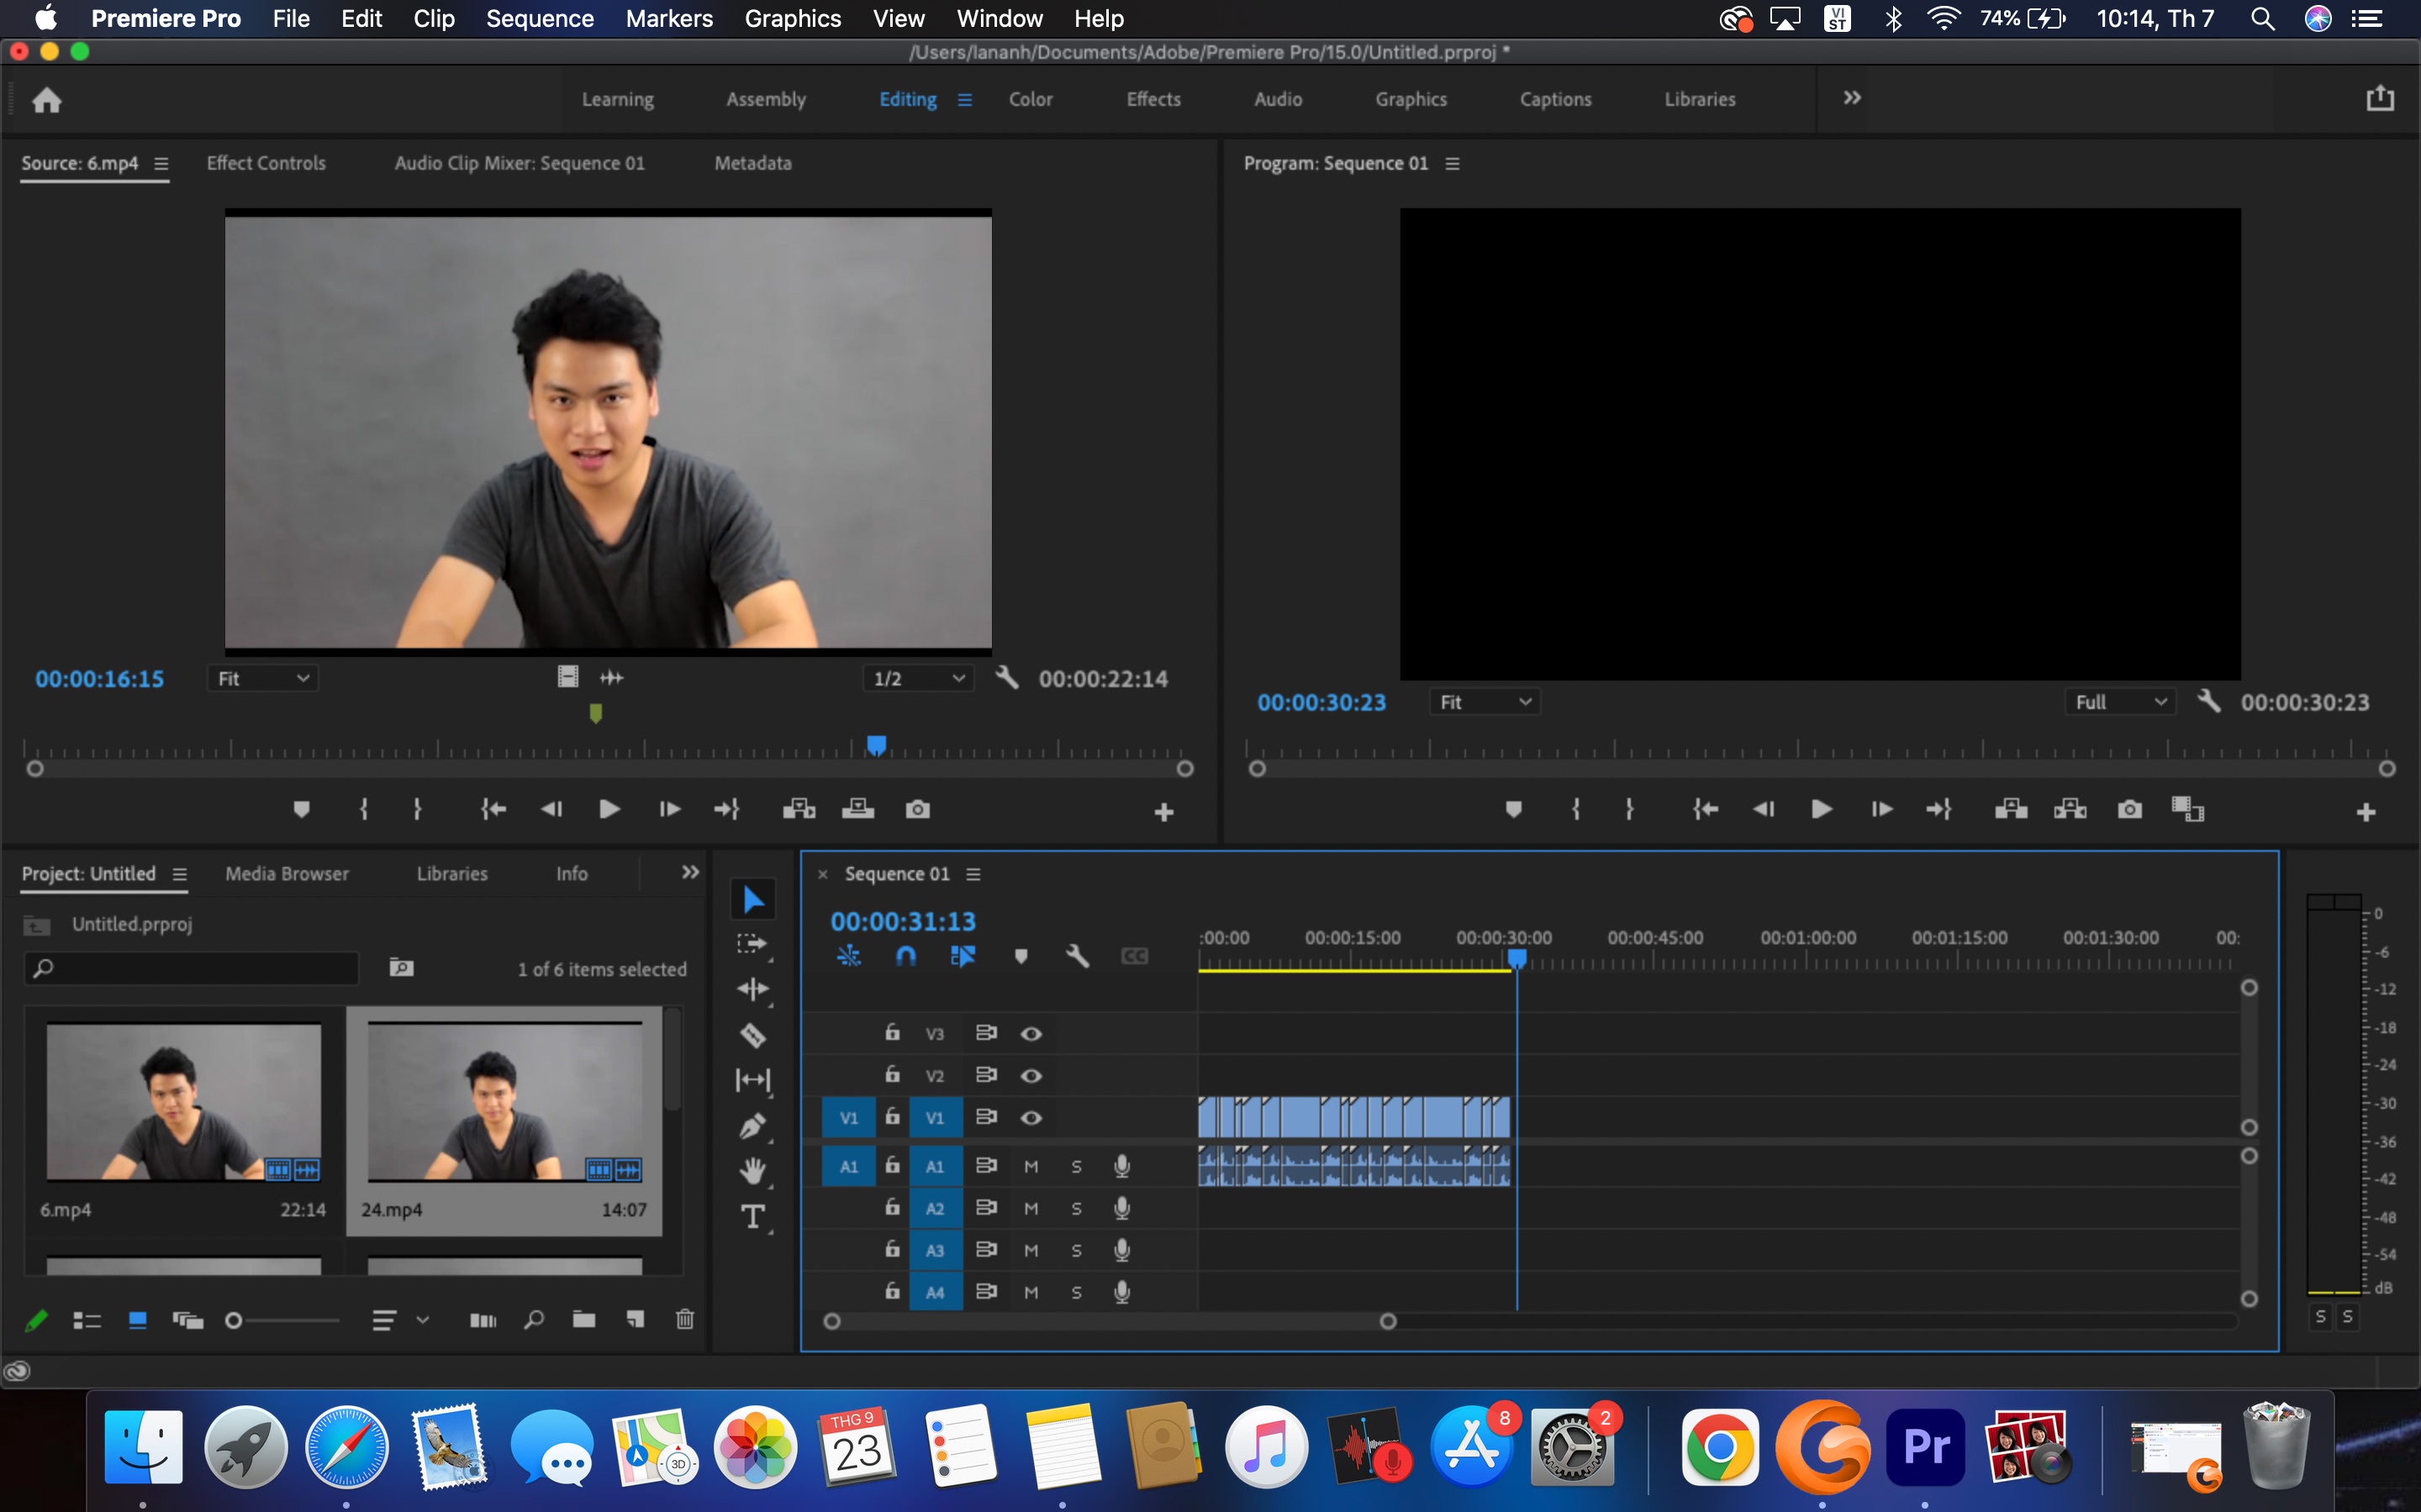2421x1512 pixels.
Task: Open Timeline Display Settings wrench
Action: pos(1077,956)
